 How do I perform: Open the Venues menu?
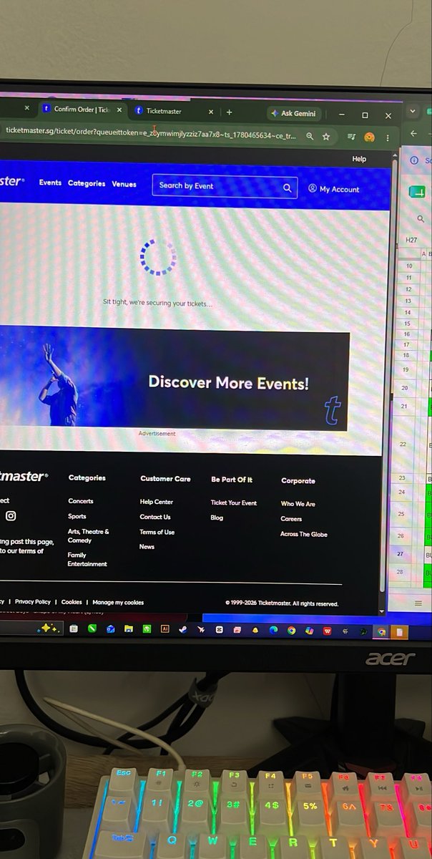124,184
